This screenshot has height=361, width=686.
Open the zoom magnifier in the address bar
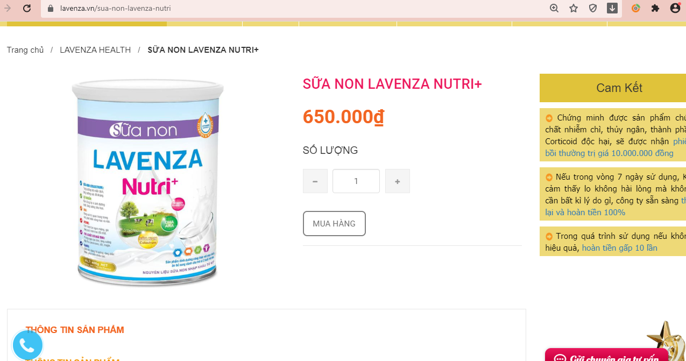pos(554,8)
